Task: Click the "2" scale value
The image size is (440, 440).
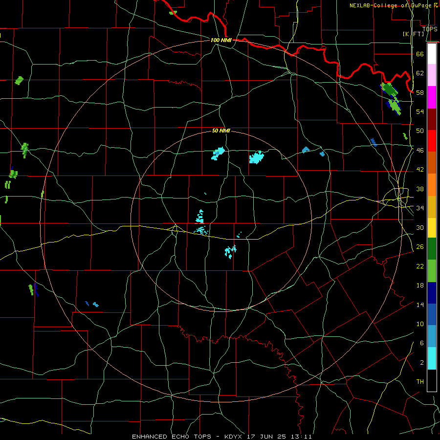Action: pyautogui.click(x=422, y=363)
